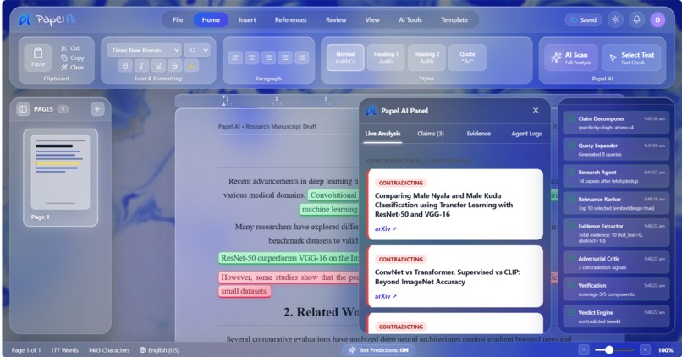Toggle italic formatting
Viewport: 682px width, 357px height.
(142, 66)
